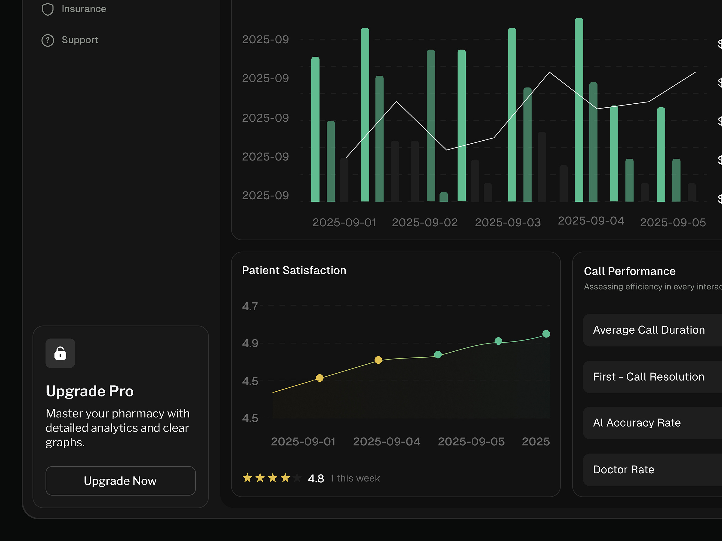Click the fifth dimmed rating star
This screenshot has width=722, height=541.
point(297,478)
